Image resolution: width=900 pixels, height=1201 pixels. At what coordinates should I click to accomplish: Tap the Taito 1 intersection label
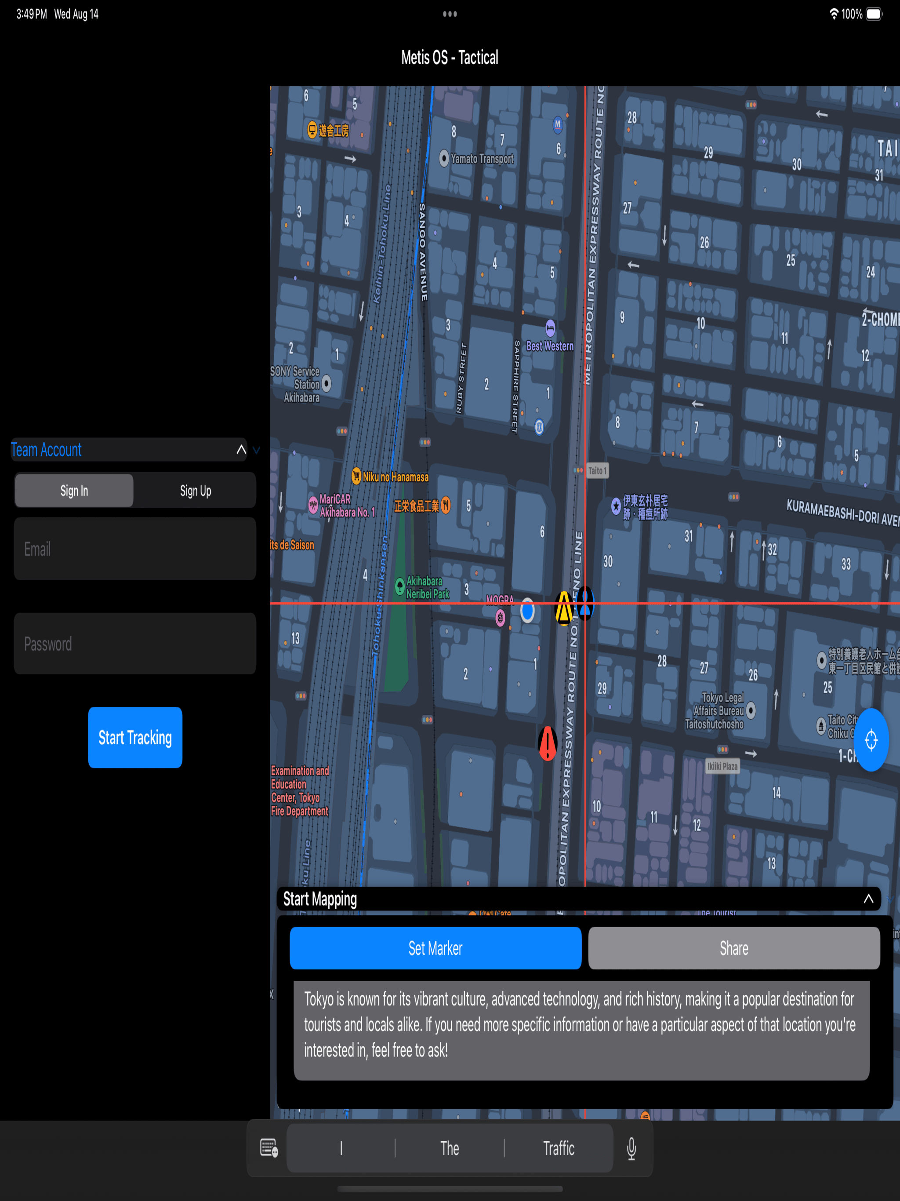(597, 471)
